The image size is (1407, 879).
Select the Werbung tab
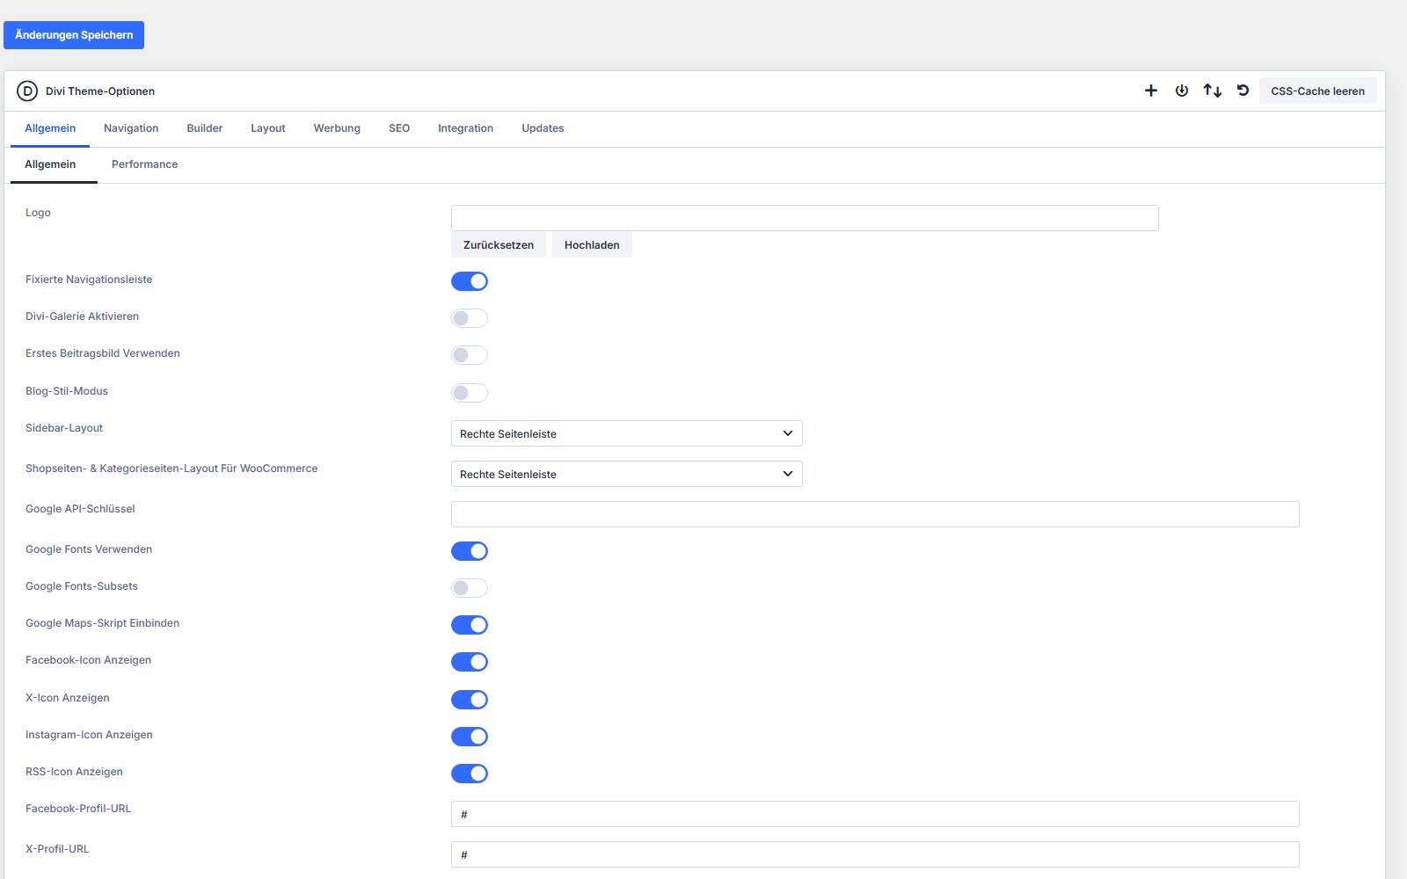(337, 128)
